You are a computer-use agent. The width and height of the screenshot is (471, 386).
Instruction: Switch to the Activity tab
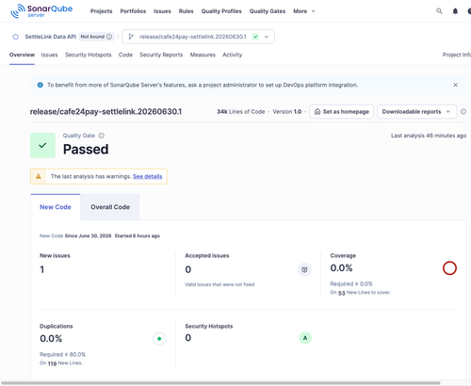point(232,55)
